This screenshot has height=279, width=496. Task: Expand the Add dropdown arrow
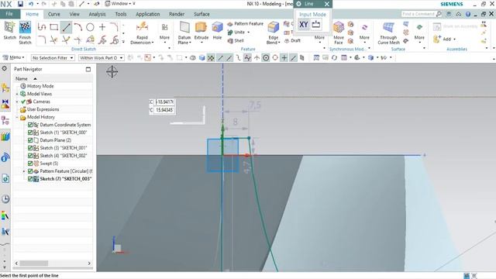click(455, 40)
